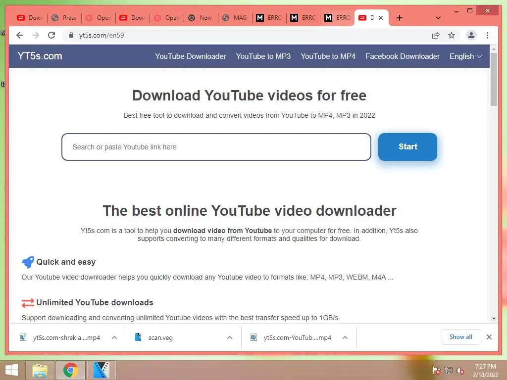Click the taskbar clock showing 7:27 PM
This screenshot has height=380, width=507.
485,371
